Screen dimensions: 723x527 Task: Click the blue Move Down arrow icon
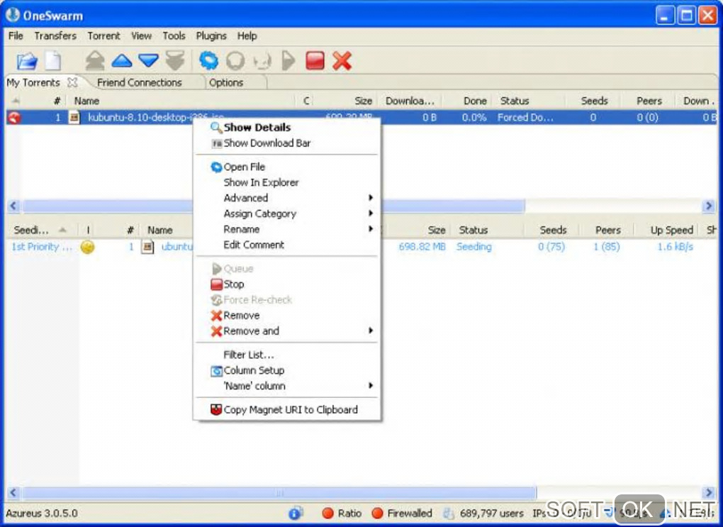(148, 60)
